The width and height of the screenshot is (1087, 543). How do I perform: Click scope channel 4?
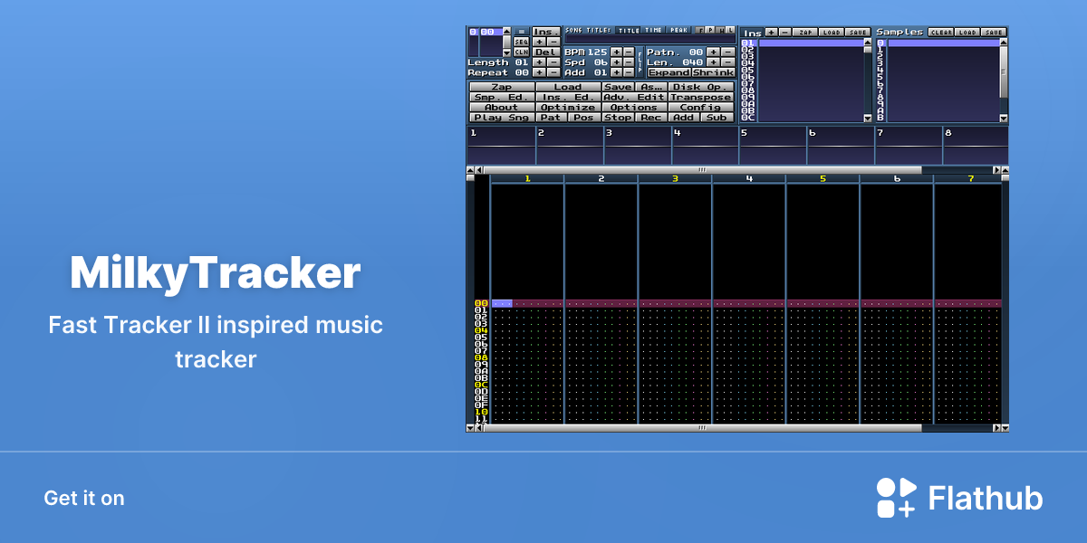(x=705, y=146)
